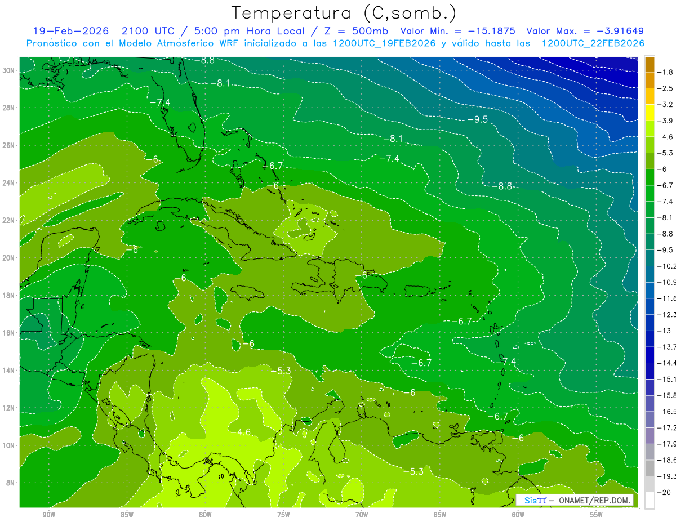Image resolution: width=676 pixels, height=522 pixels.
Task: Click color scale value -1.8
Action: click(x=666, y=72)
